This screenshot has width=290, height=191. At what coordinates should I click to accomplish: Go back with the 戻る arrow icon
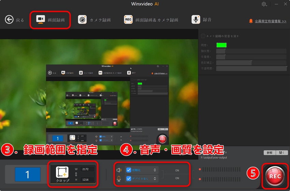[9, 19]
